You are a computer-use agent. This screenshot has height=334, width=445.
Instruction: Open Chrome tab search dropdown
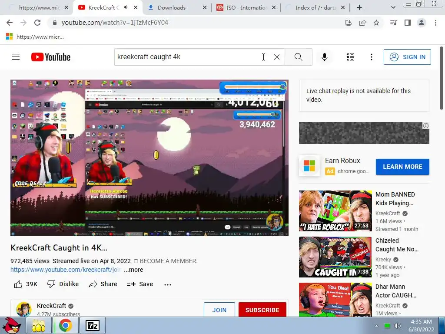(x=393, y=8)
